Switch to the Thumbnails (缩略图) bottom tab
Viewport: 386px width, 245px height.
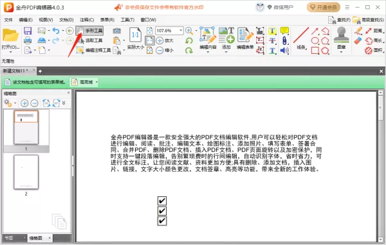click(36, 238)
